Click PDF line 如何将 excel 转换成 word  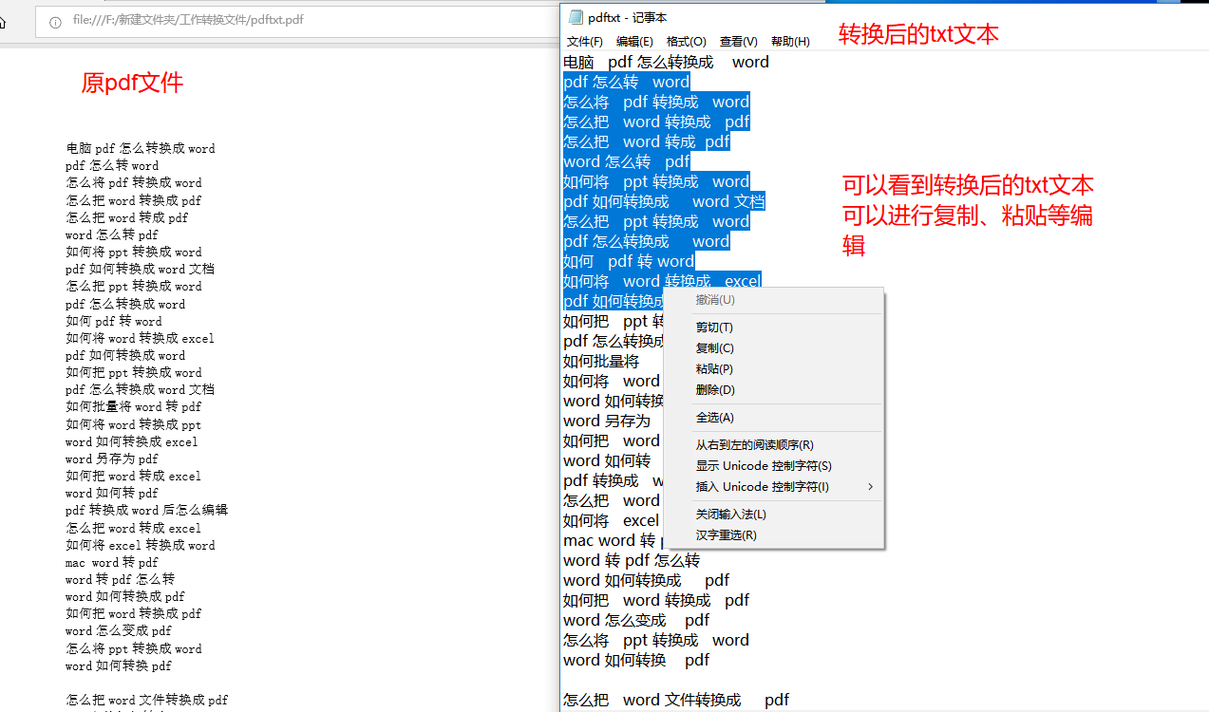click(141, 545)
